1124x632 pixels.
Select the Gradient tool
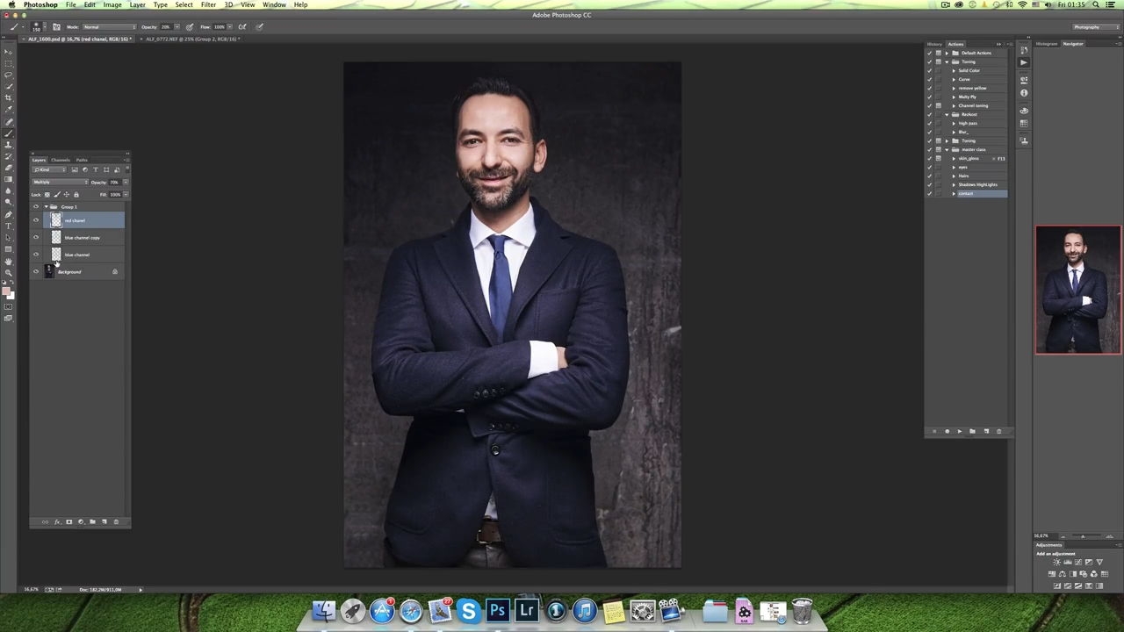point(9,179)
